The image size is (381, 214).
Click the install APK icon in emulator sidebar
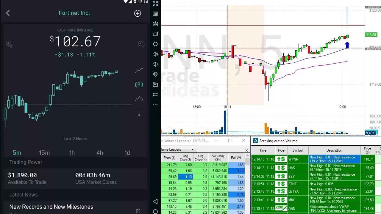[155, 24]
